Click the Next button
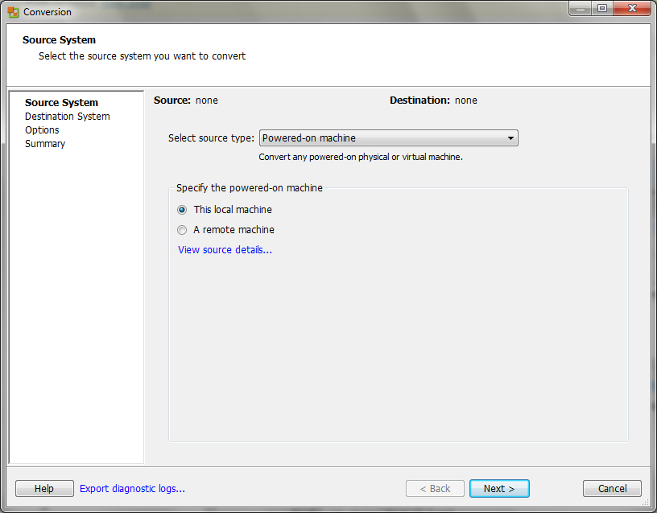The height and width of the screenshot is (513, 657). [x=499, y=489]
